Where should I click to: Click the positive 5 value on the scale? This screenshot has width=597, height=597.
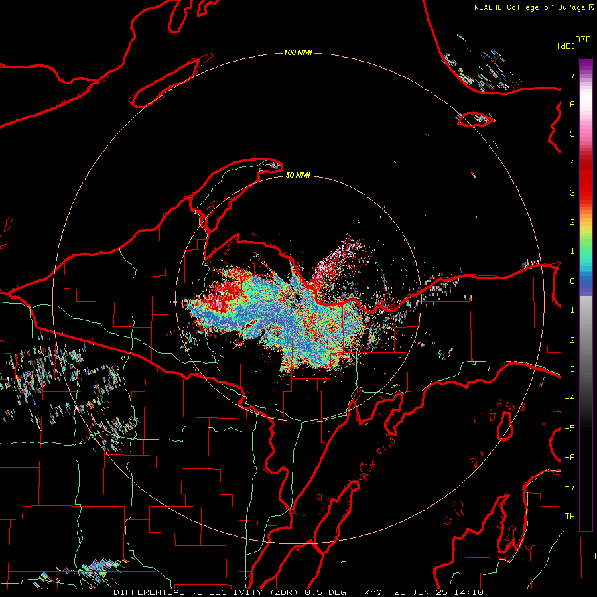pyautogui.click(x=572, y=133)
